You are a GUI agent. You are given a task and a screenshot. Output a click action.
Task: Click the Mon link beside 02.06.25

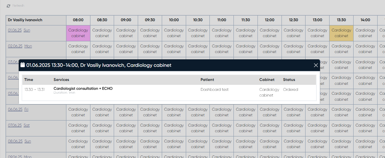pos(28,46)
